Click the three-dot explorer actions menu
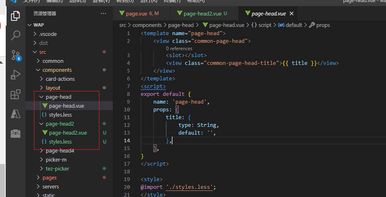Screen dimensions: 386x197 pyautogui.click(x=103, y=13)
